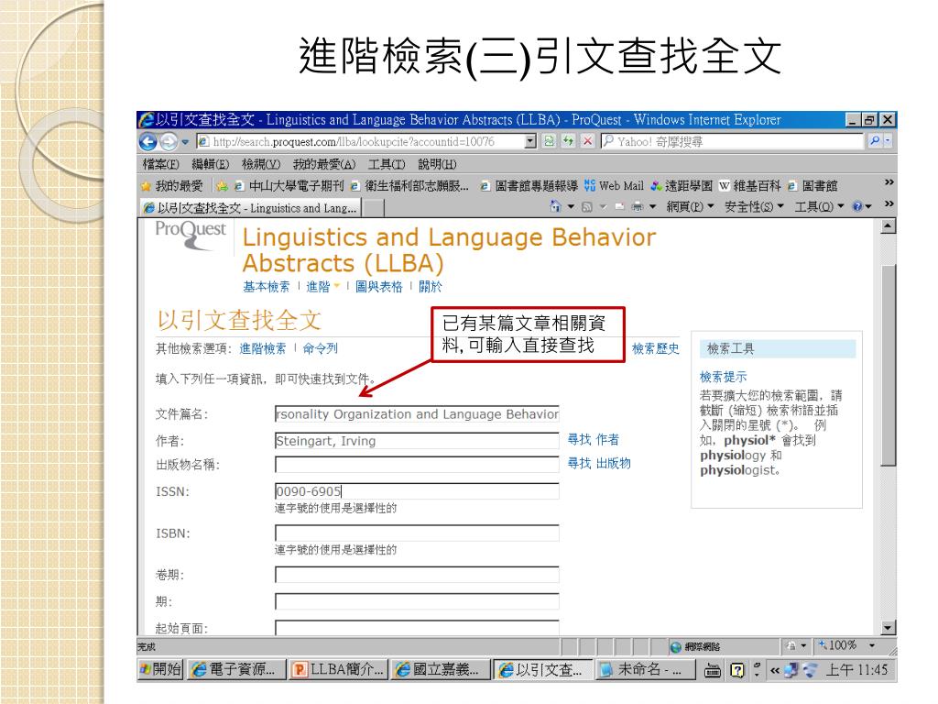Stop loading with the red X icon
This screenshot has height=704, width=938.
(588, 141)
